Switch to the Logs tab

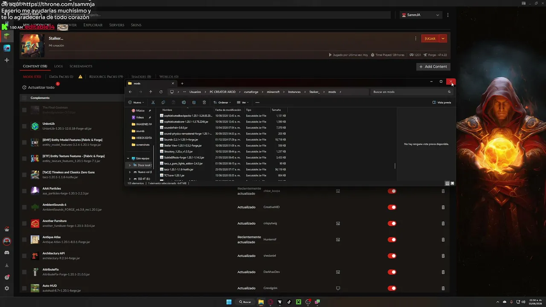[58, 67]
